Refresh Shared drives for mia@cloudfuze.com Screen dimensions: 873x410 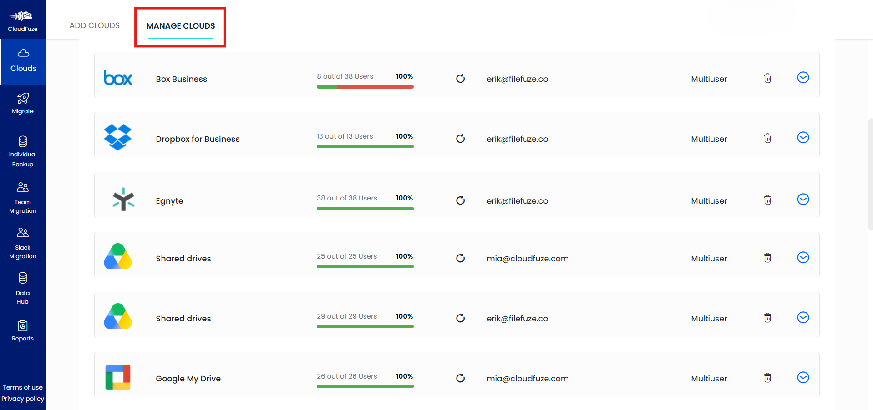460,258
